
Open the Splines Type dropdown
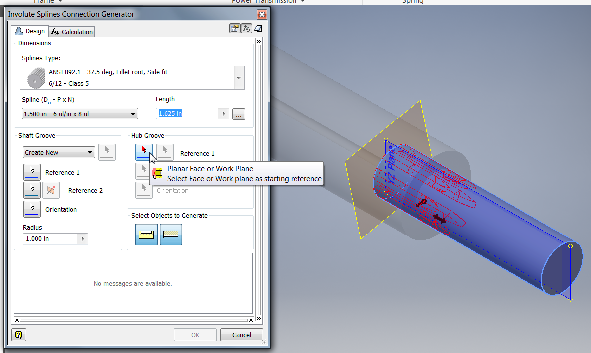click(x=239, y=78)
